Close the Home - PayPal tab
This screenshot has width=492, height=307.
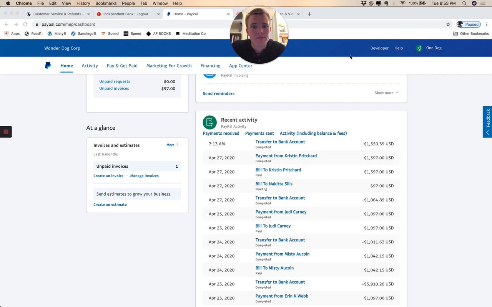pos(228,14)
